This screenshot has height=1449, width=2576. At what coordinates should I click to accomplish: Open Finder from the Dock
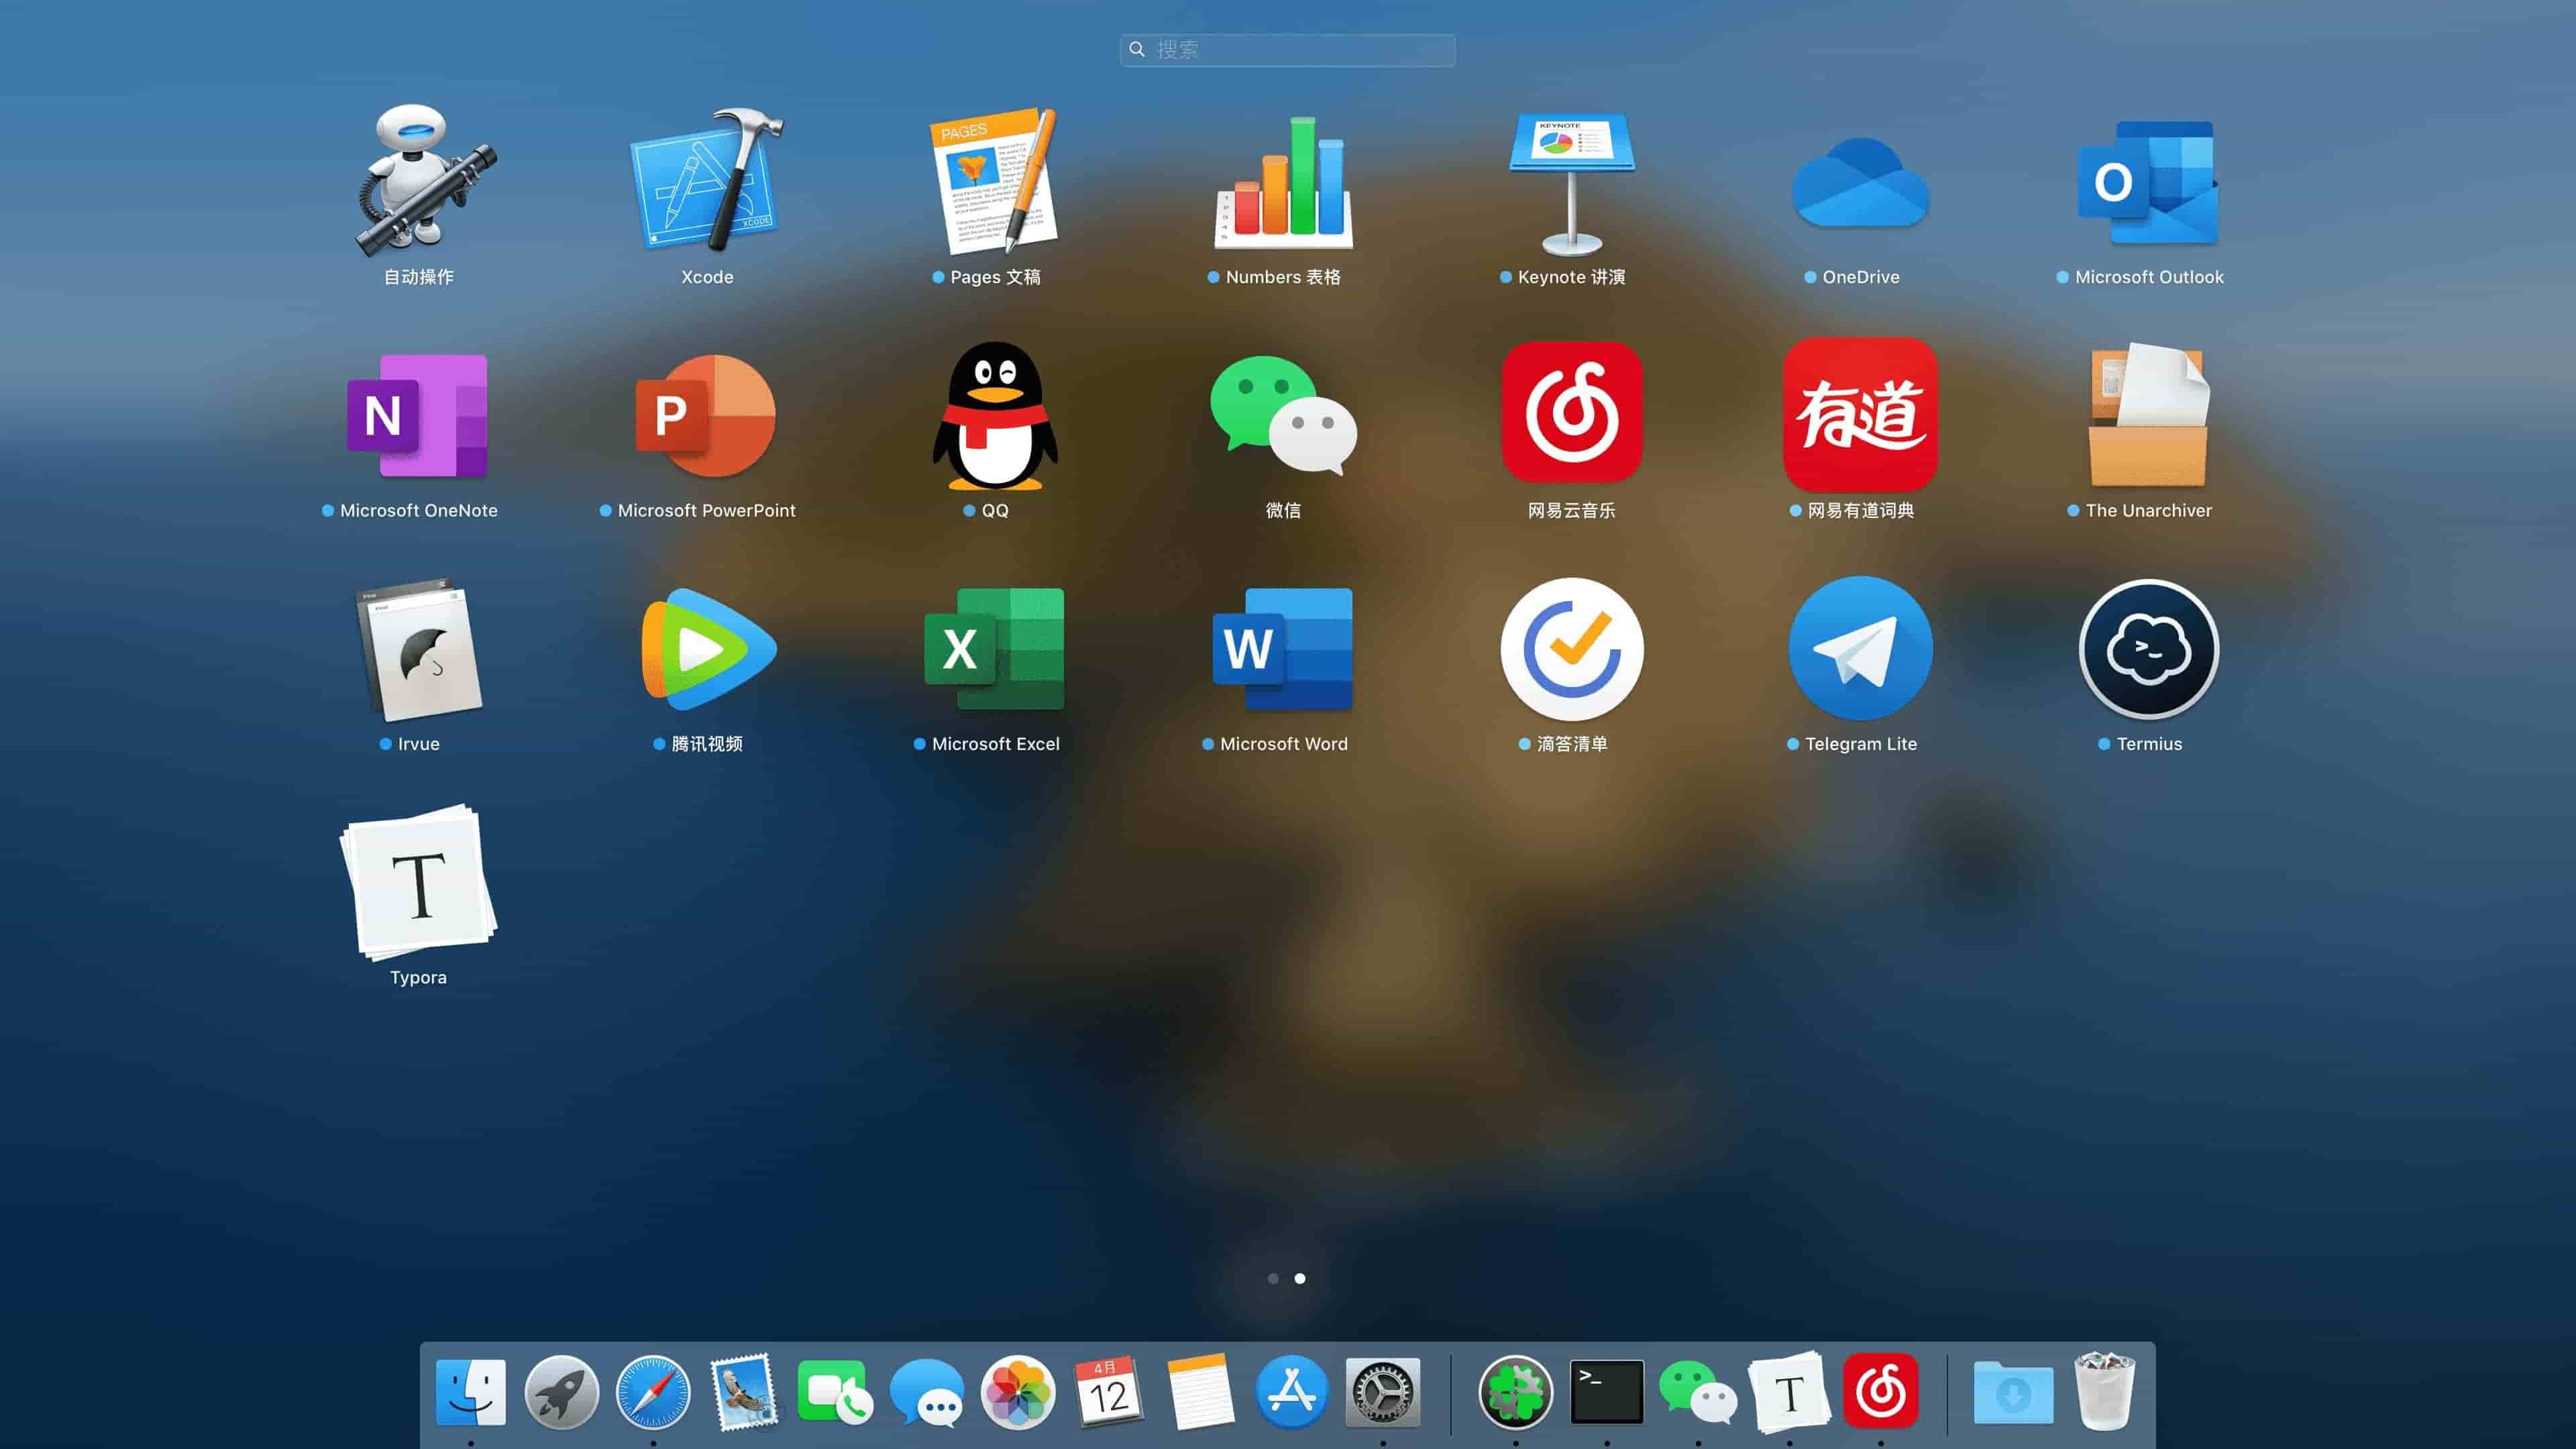click(x=470, y=1391)
